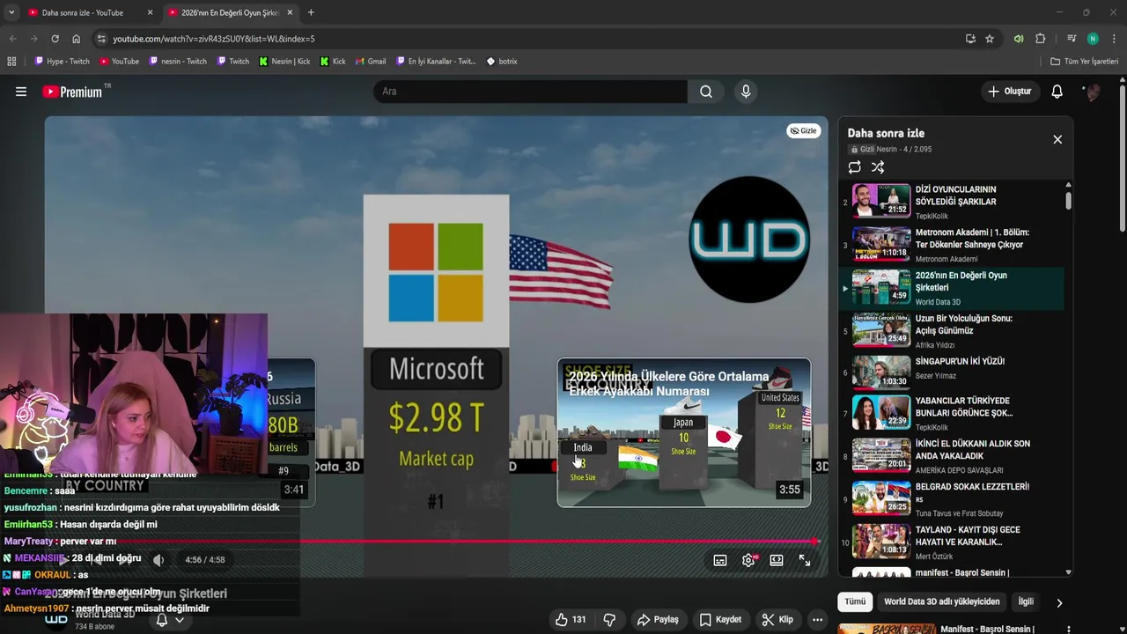1127x634 pixels.
Task: Click the browser address bar URL
Action: pos(213,39)
